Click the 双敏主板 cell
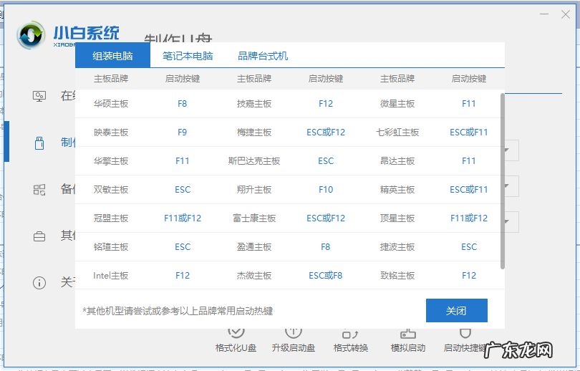Image resolution: width=580 pixels, height=371 pixels. pyautogui.click(x=110, y=190)
